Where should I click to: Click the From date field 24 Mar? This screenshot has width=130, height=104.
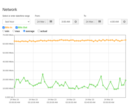41,22
